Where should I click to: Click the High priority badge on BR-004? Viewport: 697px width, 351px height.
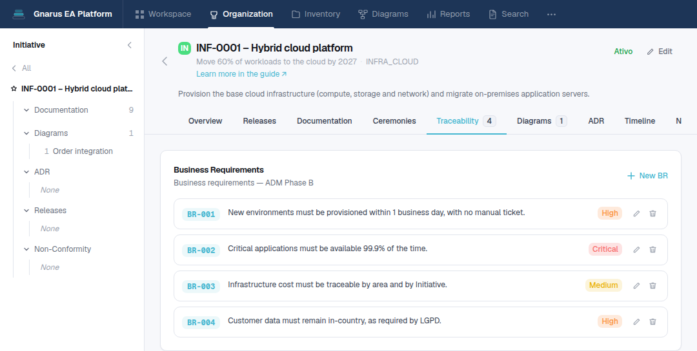609,321
